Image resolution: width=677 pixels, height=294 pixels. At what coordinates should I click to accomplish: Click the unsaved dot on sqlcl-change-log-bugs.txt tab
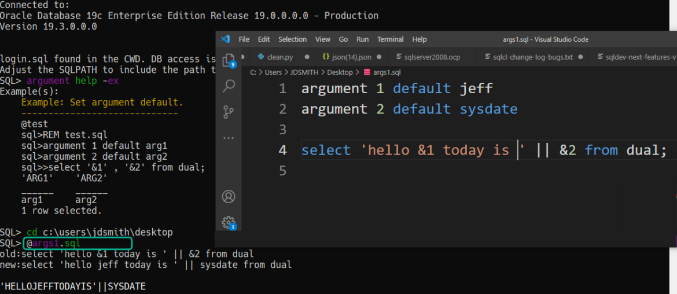pyautogui.click(x=580, y=57)
